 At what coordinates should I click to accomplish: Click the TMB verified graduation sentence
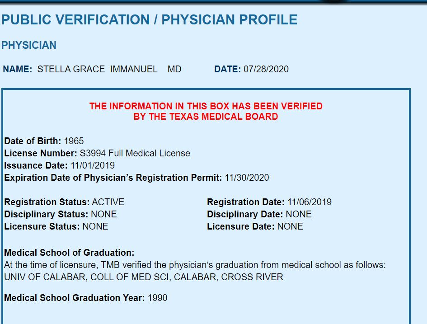[195, 265]
